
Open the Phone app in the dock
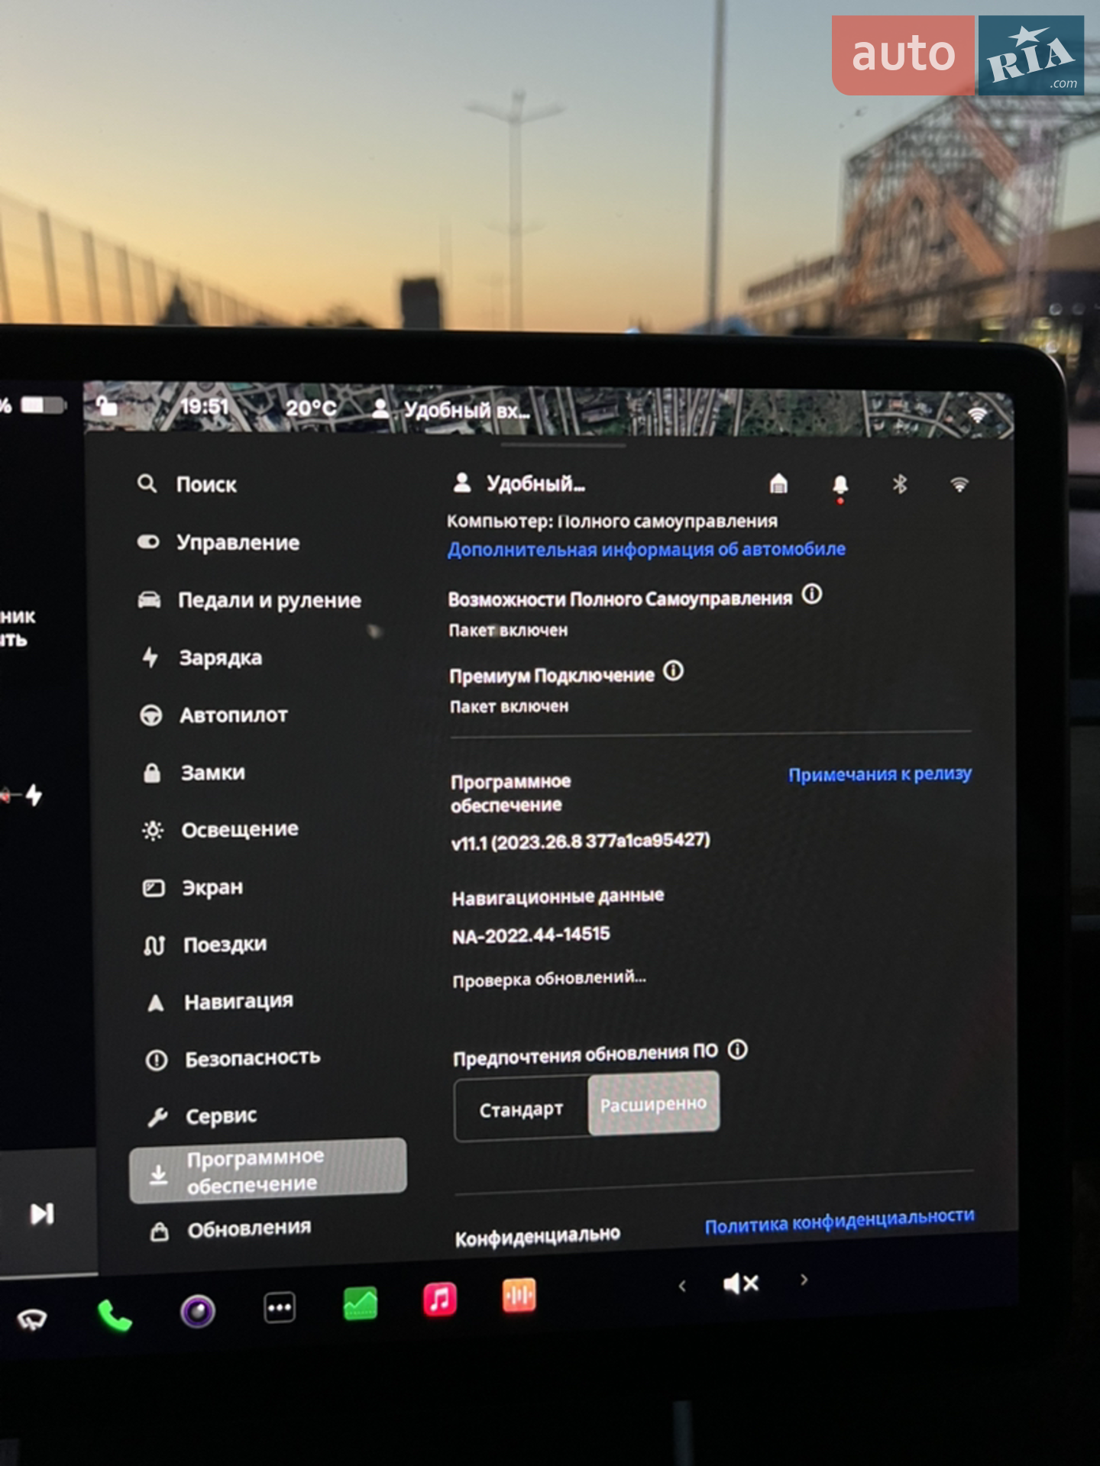(x=115, y=1316)
